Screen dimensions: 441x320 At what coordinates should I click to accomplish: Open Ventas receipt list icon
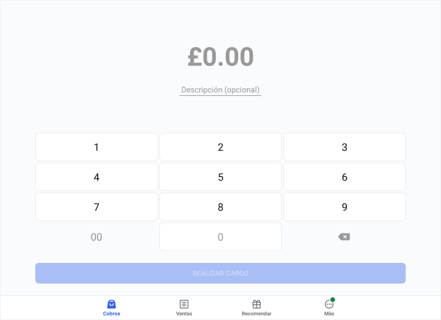click(x=184, y=304)
